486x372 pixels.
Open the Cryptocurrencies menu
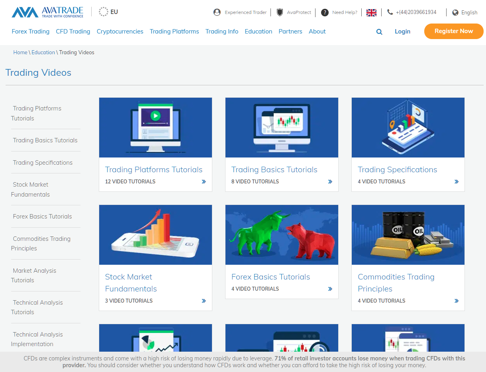click(120, 31)
